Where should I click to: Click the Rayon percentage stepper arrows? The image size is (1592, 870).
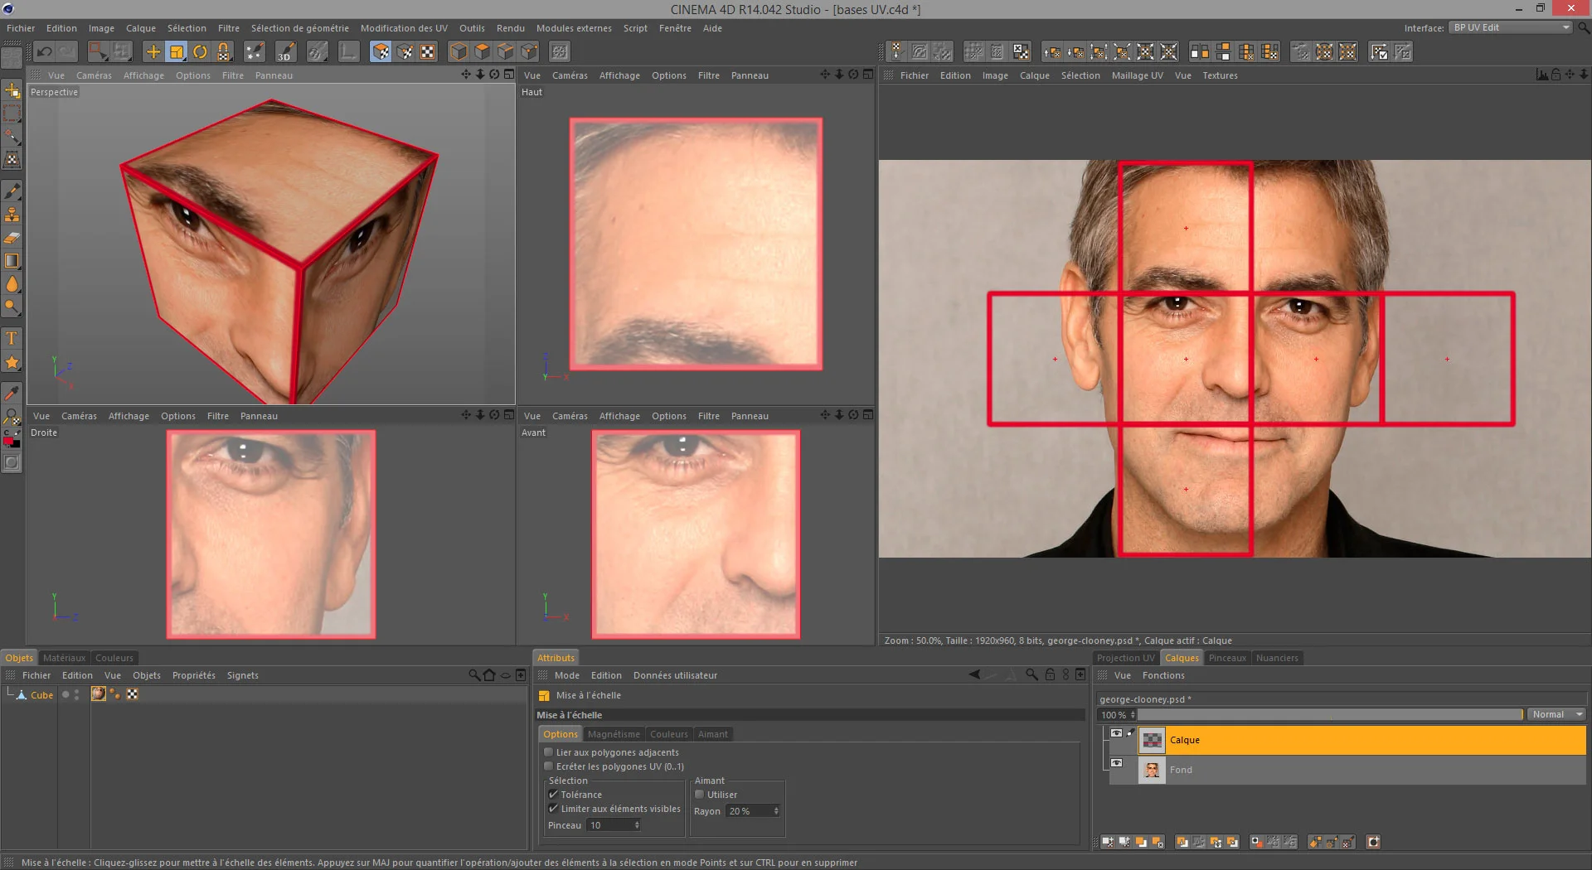[776, 811]
